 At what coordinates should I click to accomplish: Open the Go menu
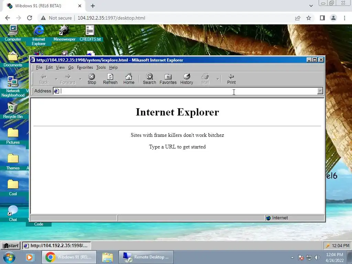click(71, 67)
